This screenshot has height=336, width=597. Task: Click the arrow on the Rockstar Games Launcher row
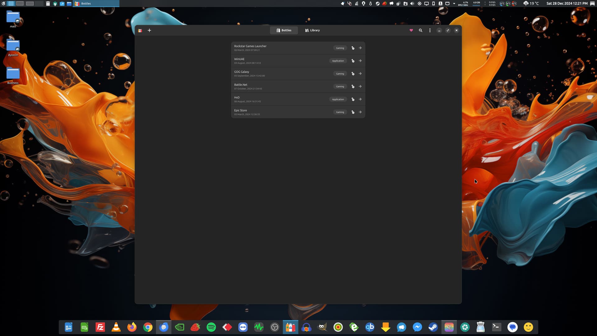pyautogui.click(x=360, y=48)
